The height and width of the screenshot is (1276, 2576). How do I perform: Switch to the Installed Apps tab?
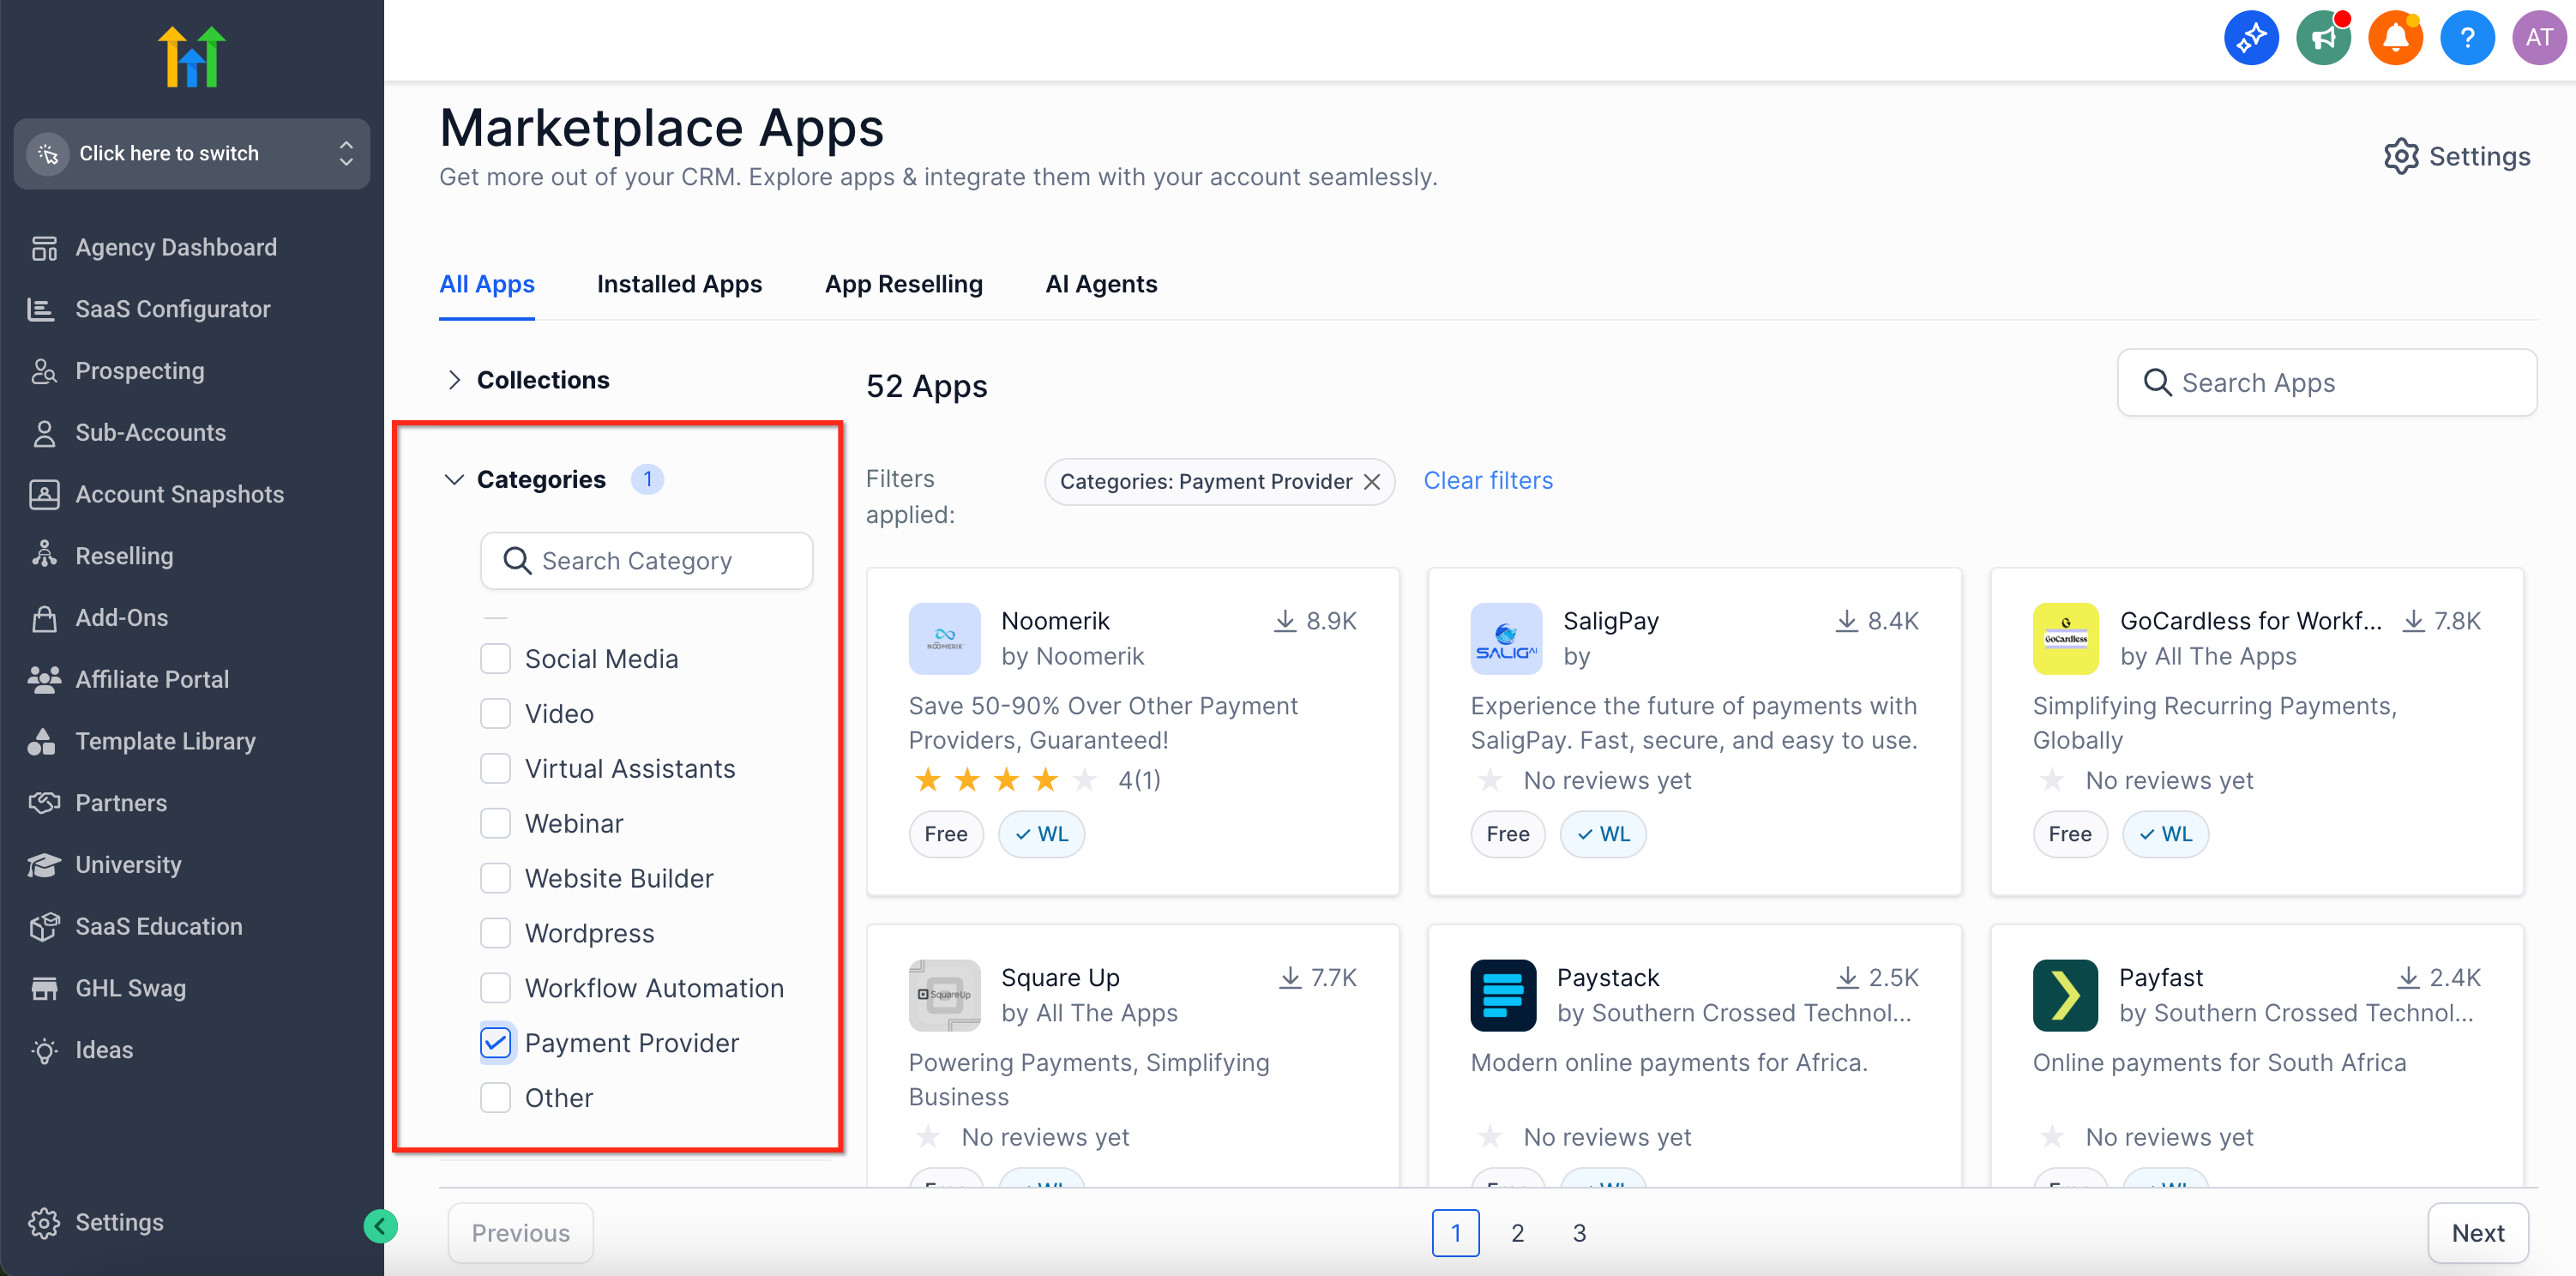(679, 284)
